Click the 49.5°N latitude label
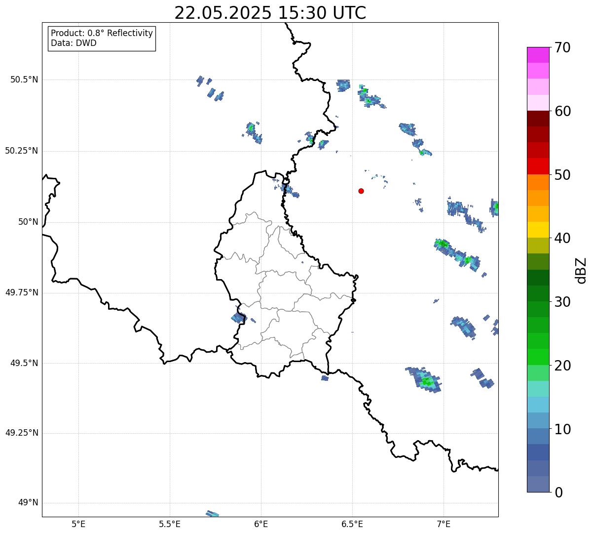Image resolution: width=593 pixels, height=534 pixels. pos(24,363)
